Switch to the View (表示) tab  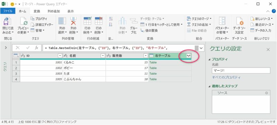pyautogui.click(x=71, y=11)
